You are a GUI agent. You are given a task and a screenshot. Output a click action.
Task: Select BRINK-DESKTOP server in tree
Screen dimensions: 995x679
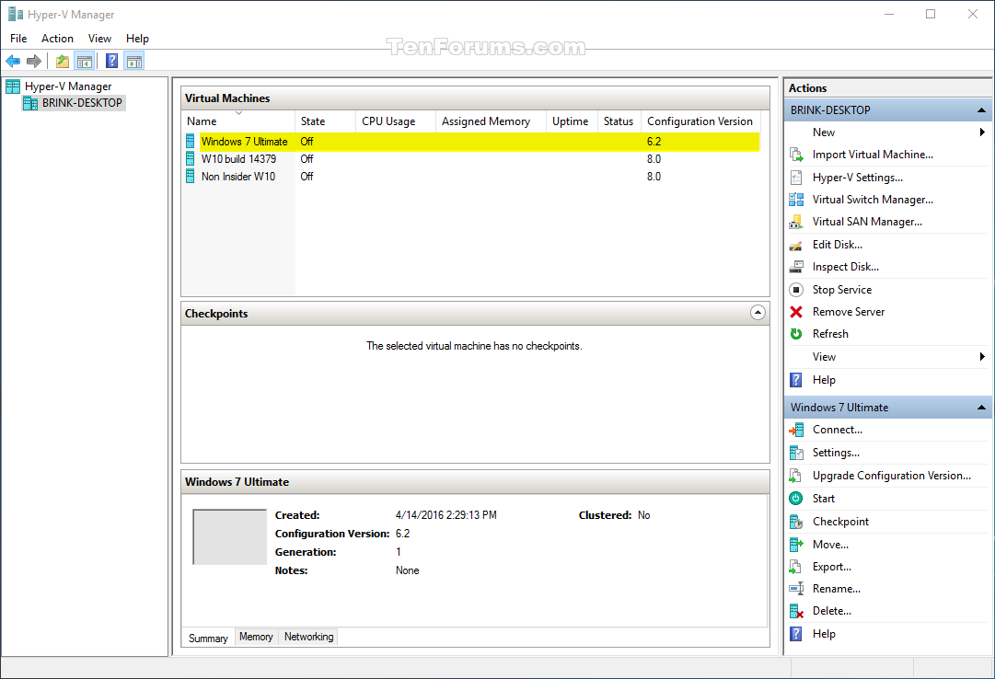(82, 103)
